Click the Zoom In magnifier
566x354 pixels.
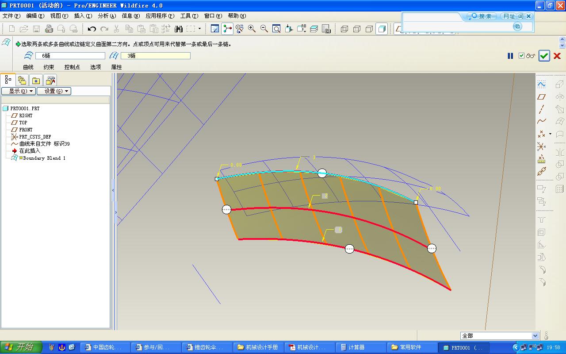[252, 29]
